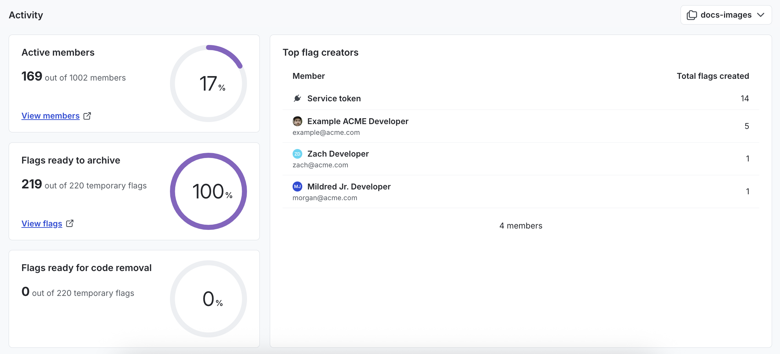Click the MJ avatar for Mildred Jr. Developer
Image resolution: width=780 pixels, height=354 pixels.
297,186
